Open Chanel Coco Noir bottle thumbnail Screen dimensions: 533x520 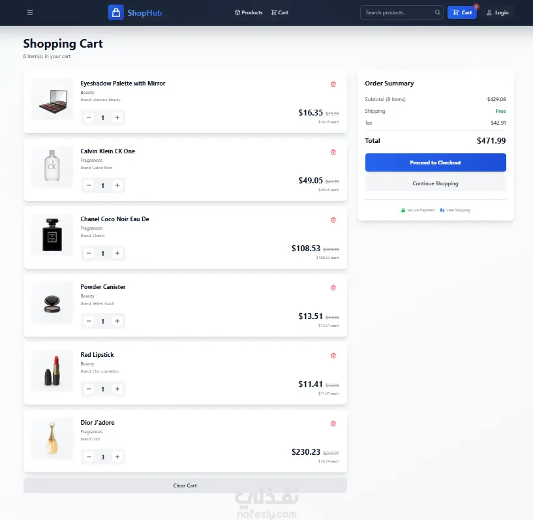pyautogui.click(x=52, y=235)
